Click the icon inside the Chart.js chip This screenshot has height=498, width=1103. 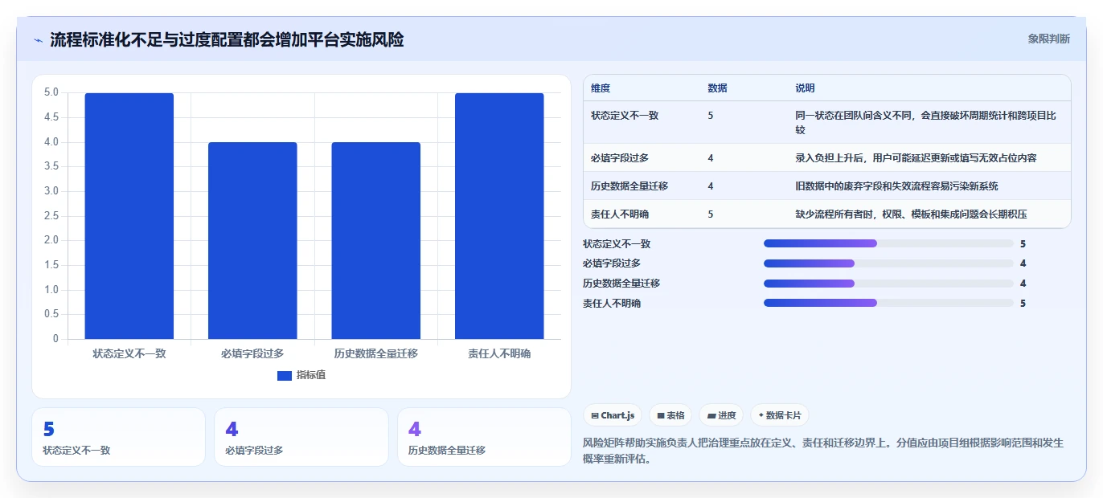point(595,416)
